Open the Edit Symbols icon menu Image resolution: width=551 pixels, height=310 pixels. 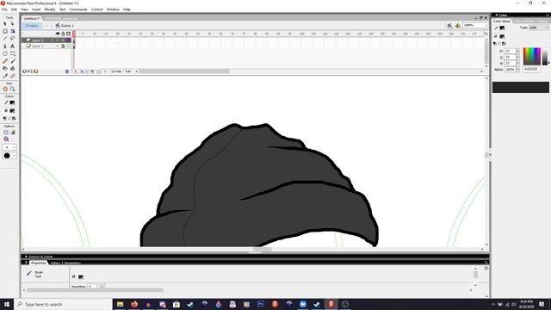(458, 26)
